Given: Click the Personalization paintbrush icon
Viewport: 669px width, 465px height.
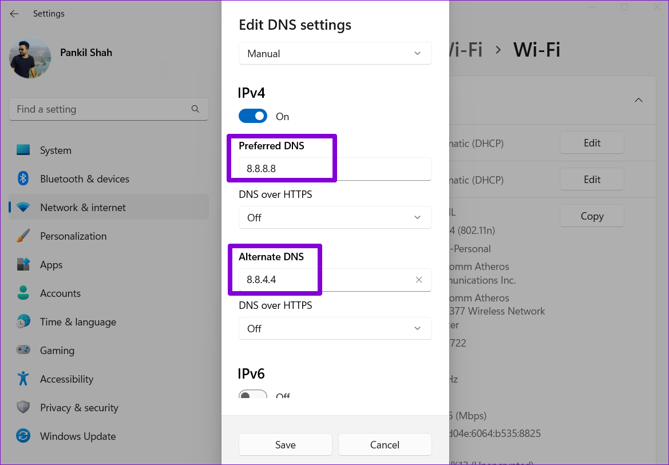Looking at the screenshot, I should [x=23, y=236].
